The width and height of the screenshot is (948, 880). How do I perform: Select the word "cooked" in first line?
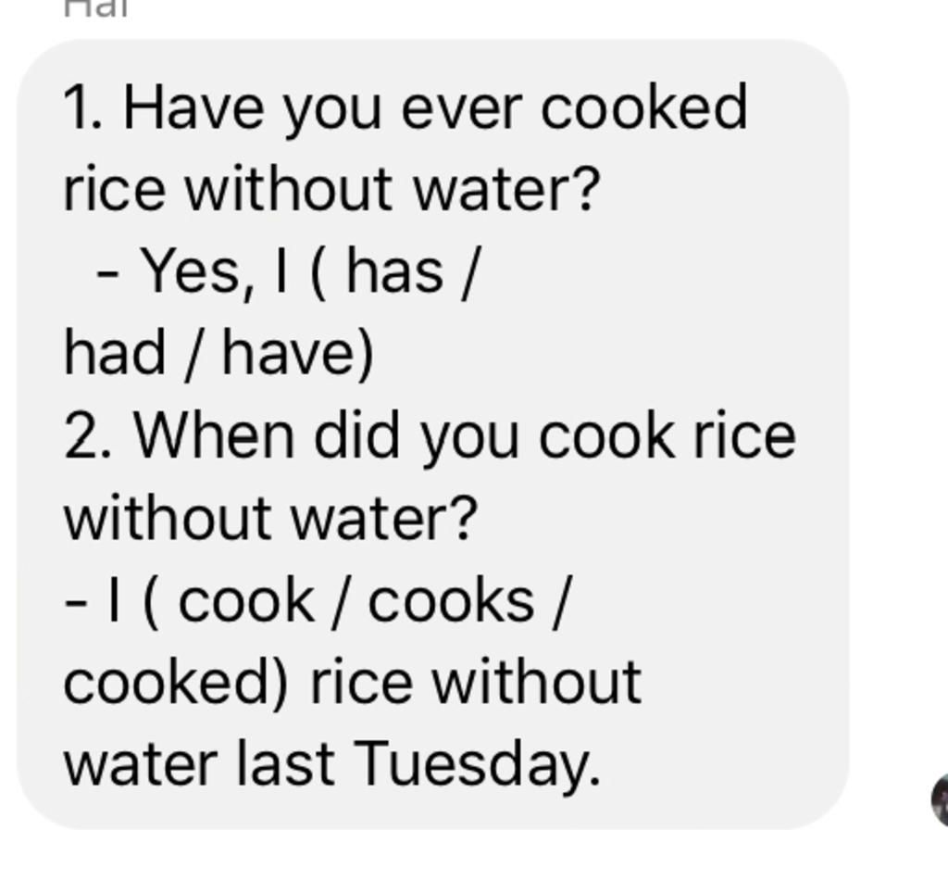tap(644, 107)
